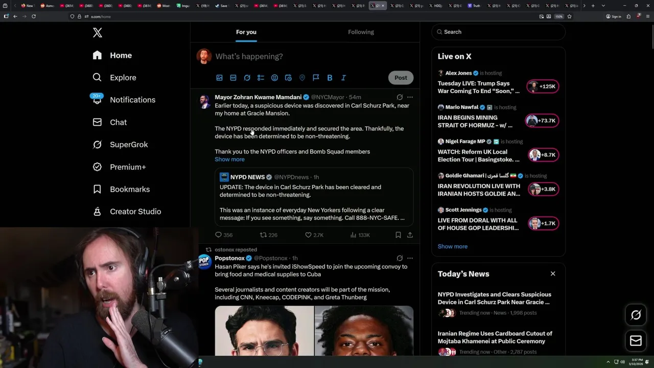Click the flag icon in composer
The height and width of the screenshot is (368, 654).
tap(316, 78)
